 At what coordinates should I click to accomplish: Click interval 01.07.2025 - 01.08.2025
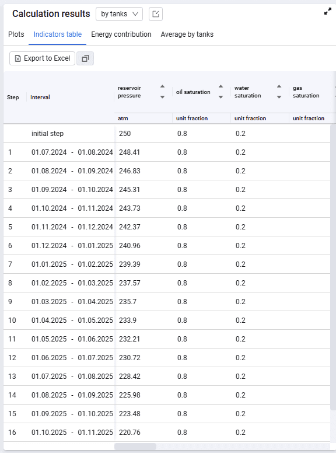(72, 377)
